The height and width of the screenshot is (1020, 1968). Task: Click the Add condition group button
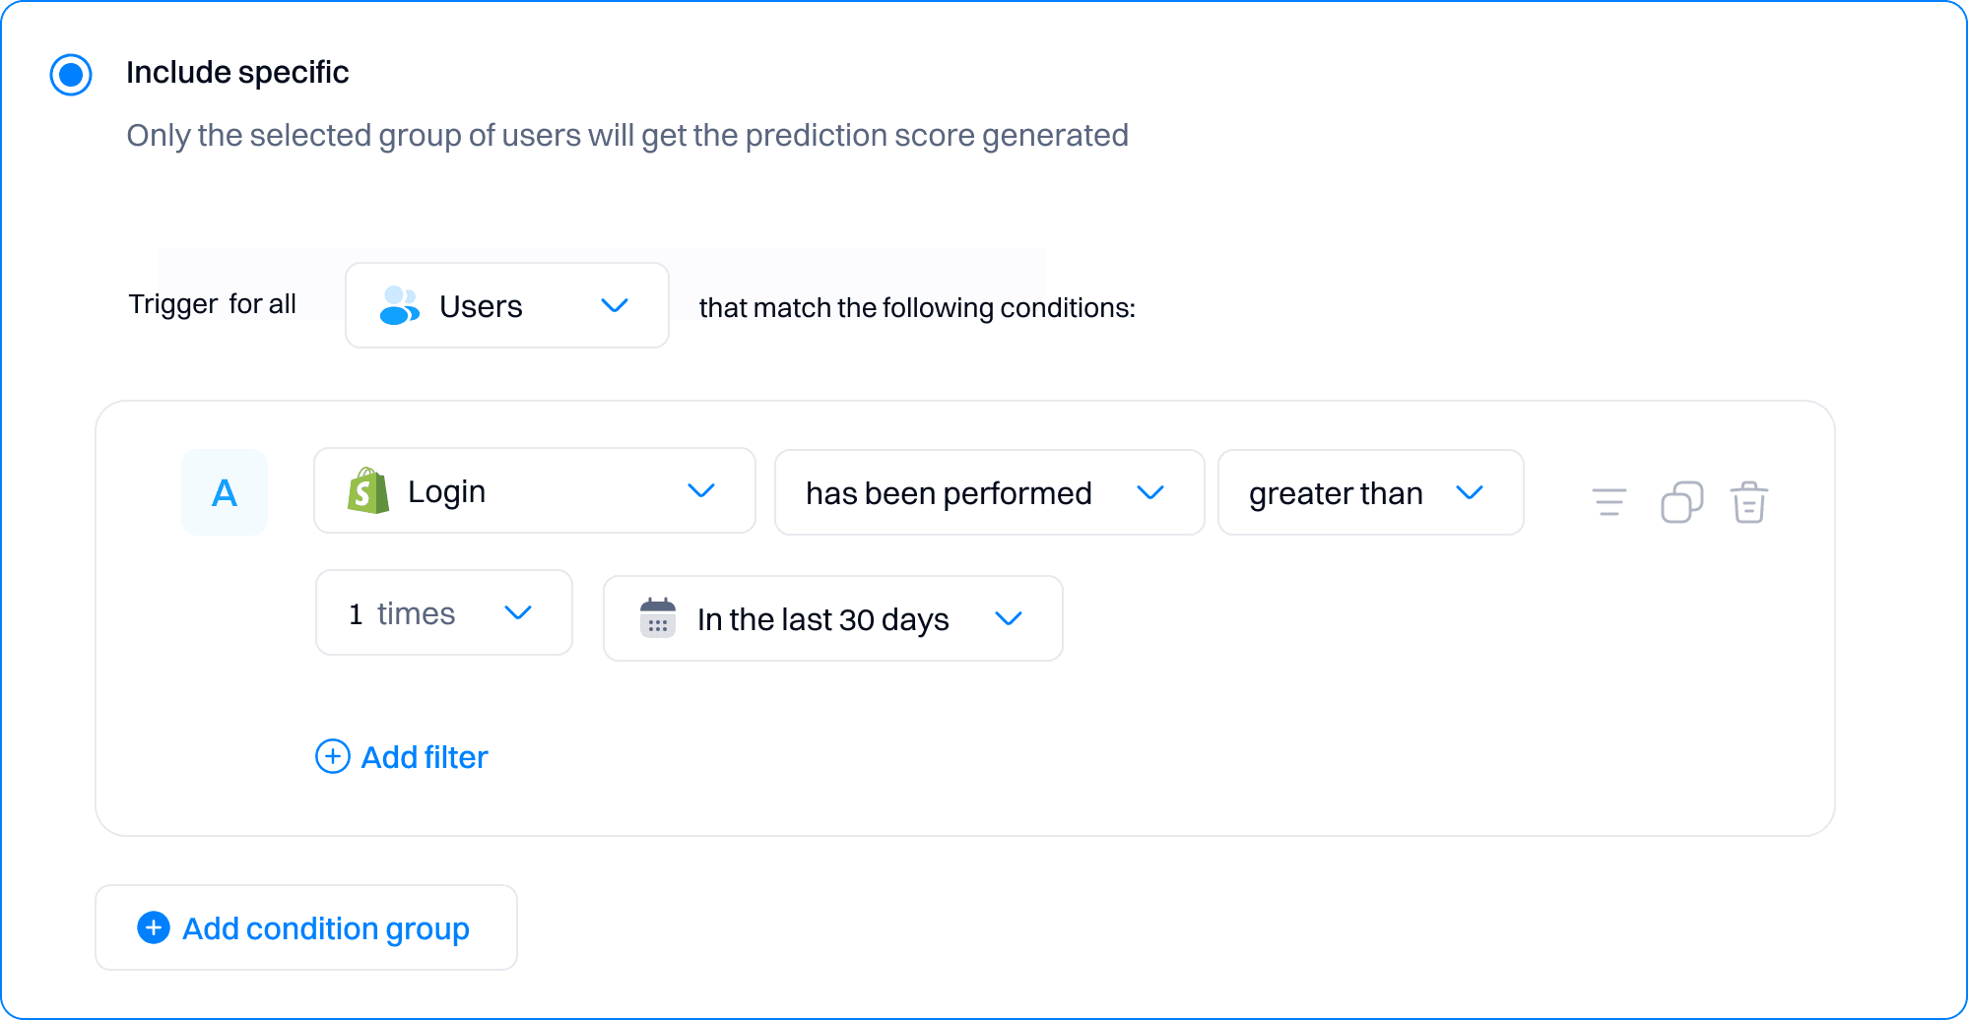[305, 927]
